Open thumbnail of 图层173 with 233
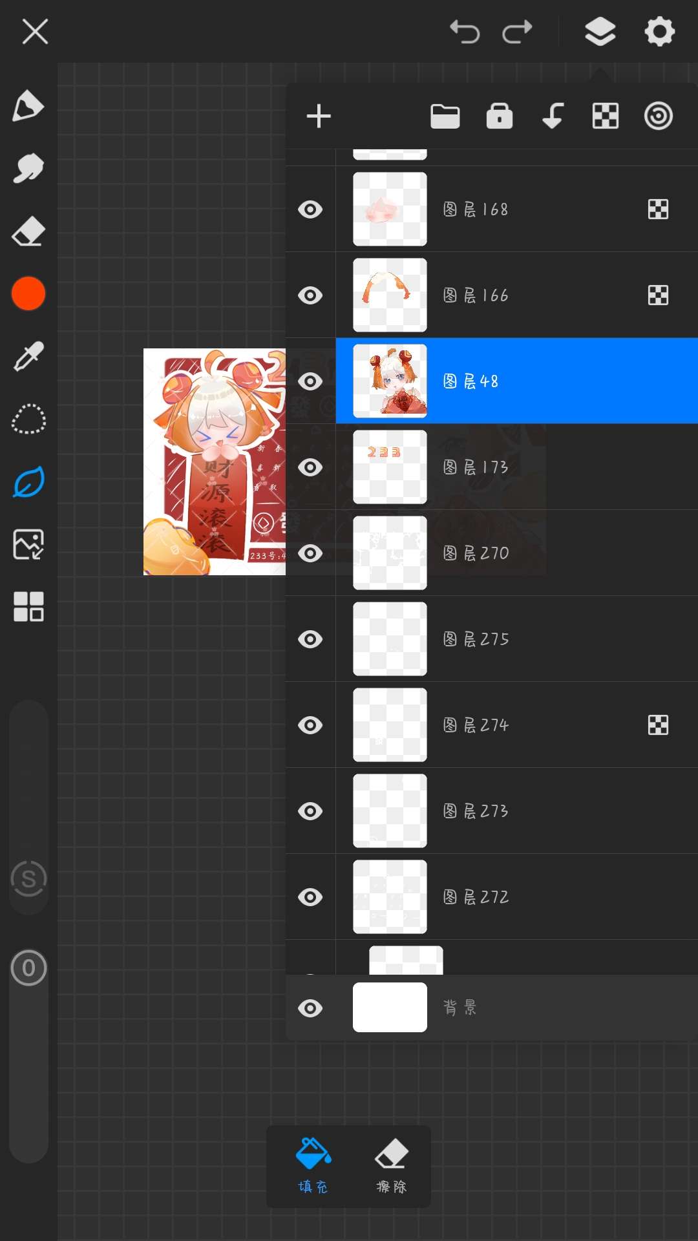This screenshot has width=698, height=1241. point(390,467)
